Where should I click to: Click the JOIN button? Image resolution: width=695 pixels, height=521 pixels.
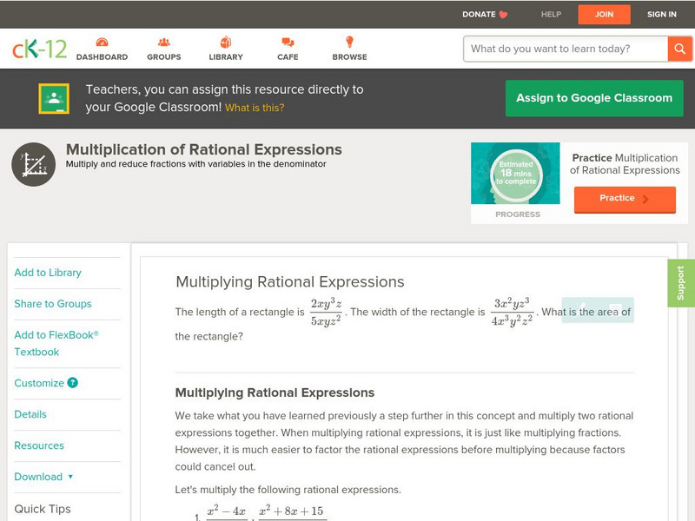[x=605, y=14]
